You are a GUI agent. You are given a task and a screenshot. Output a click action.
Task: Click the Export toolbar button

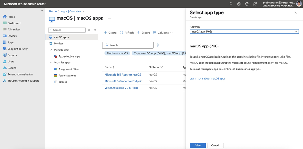(x=143, y=33)
